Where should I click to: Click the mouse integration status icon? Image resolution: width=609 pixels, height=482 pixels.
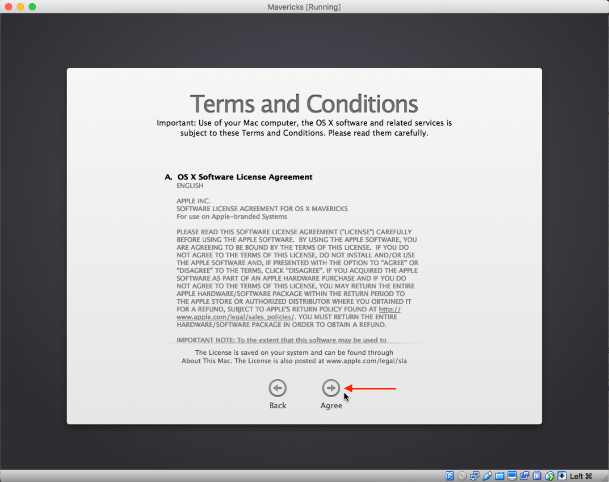(550, 476)
